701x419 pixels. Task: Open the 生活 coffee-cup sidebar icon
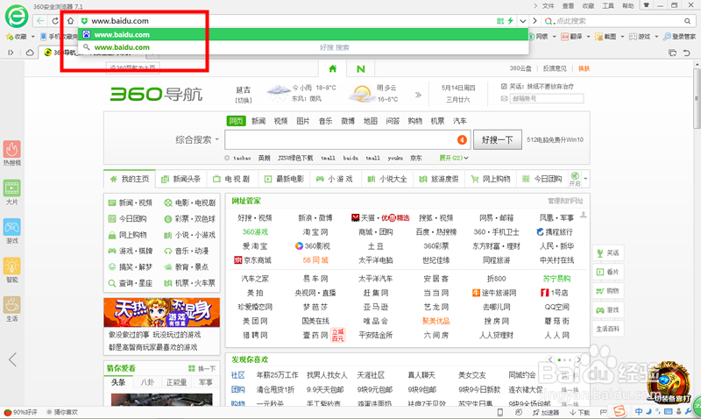[12, 309]
